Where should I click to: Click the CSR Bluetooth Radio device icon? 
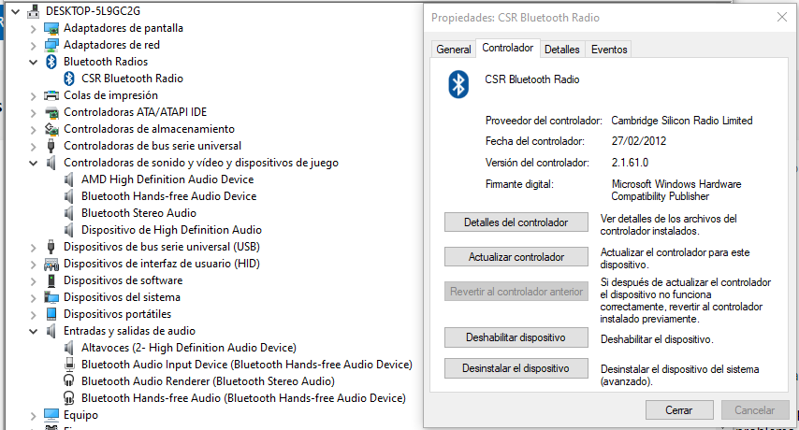[x=69, y=79]
